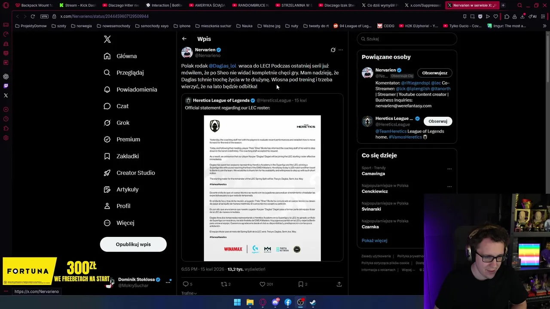Click Obserwuj button for Heretics League
Screen dimensions: 550x309
437,121
